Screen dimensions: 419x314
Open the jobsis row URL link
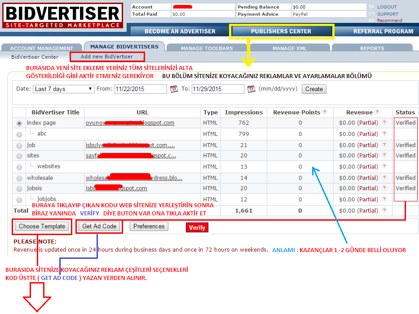[x=116, y=188]
